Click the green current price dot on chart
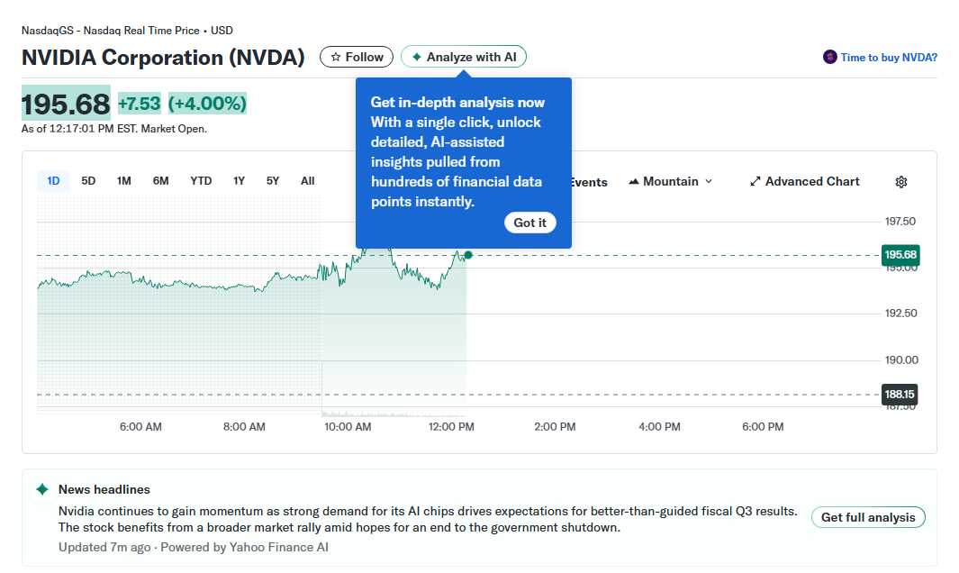The width and height of the screenshot is (959, 573). 467,255
